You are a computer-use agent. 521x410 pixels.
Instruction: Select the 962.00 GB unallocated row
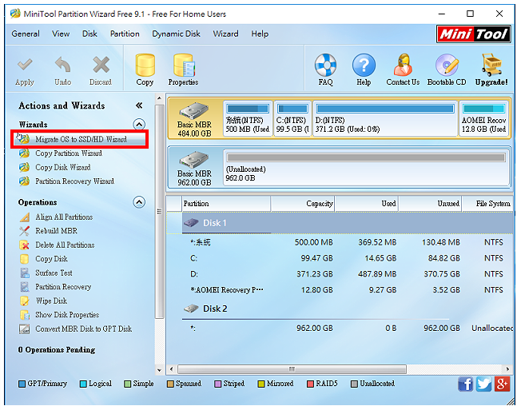pos(340,328)
